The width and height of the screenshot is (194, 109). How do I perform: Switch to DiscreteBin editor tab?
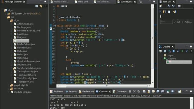(x=102, y=2)
